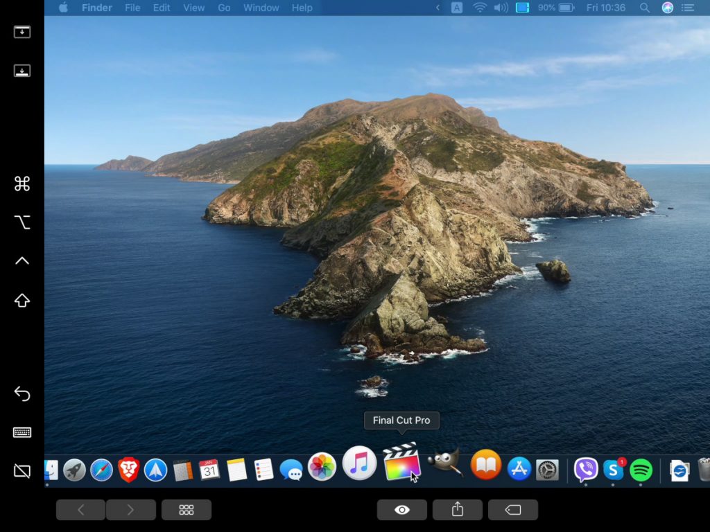Open the Window menu
Viewport: 710px width, 532px height.
tap(261, 8)
